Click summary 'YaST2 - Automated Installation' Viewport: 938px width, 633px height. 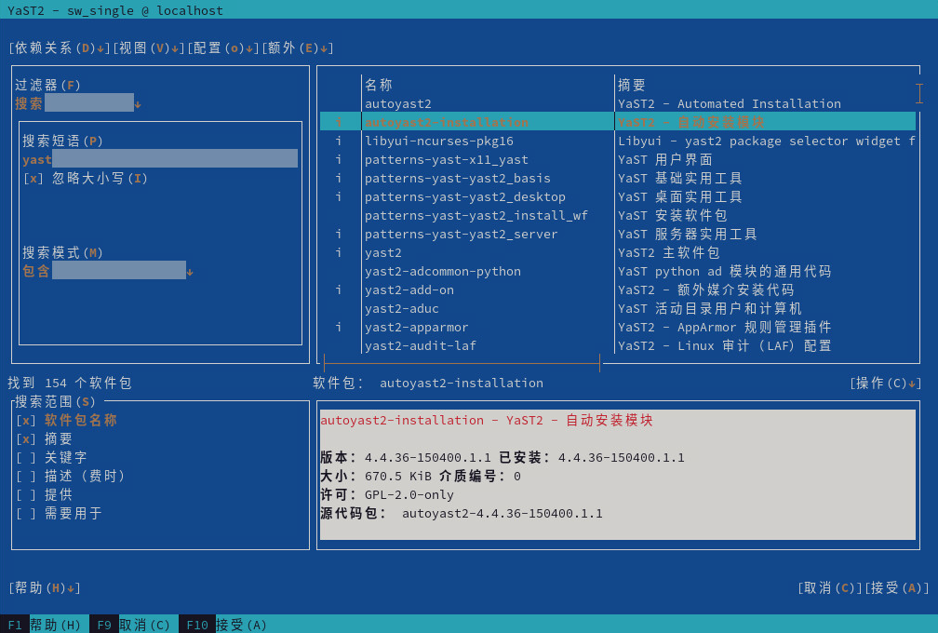pyautogui.click(x=730, y=103)
